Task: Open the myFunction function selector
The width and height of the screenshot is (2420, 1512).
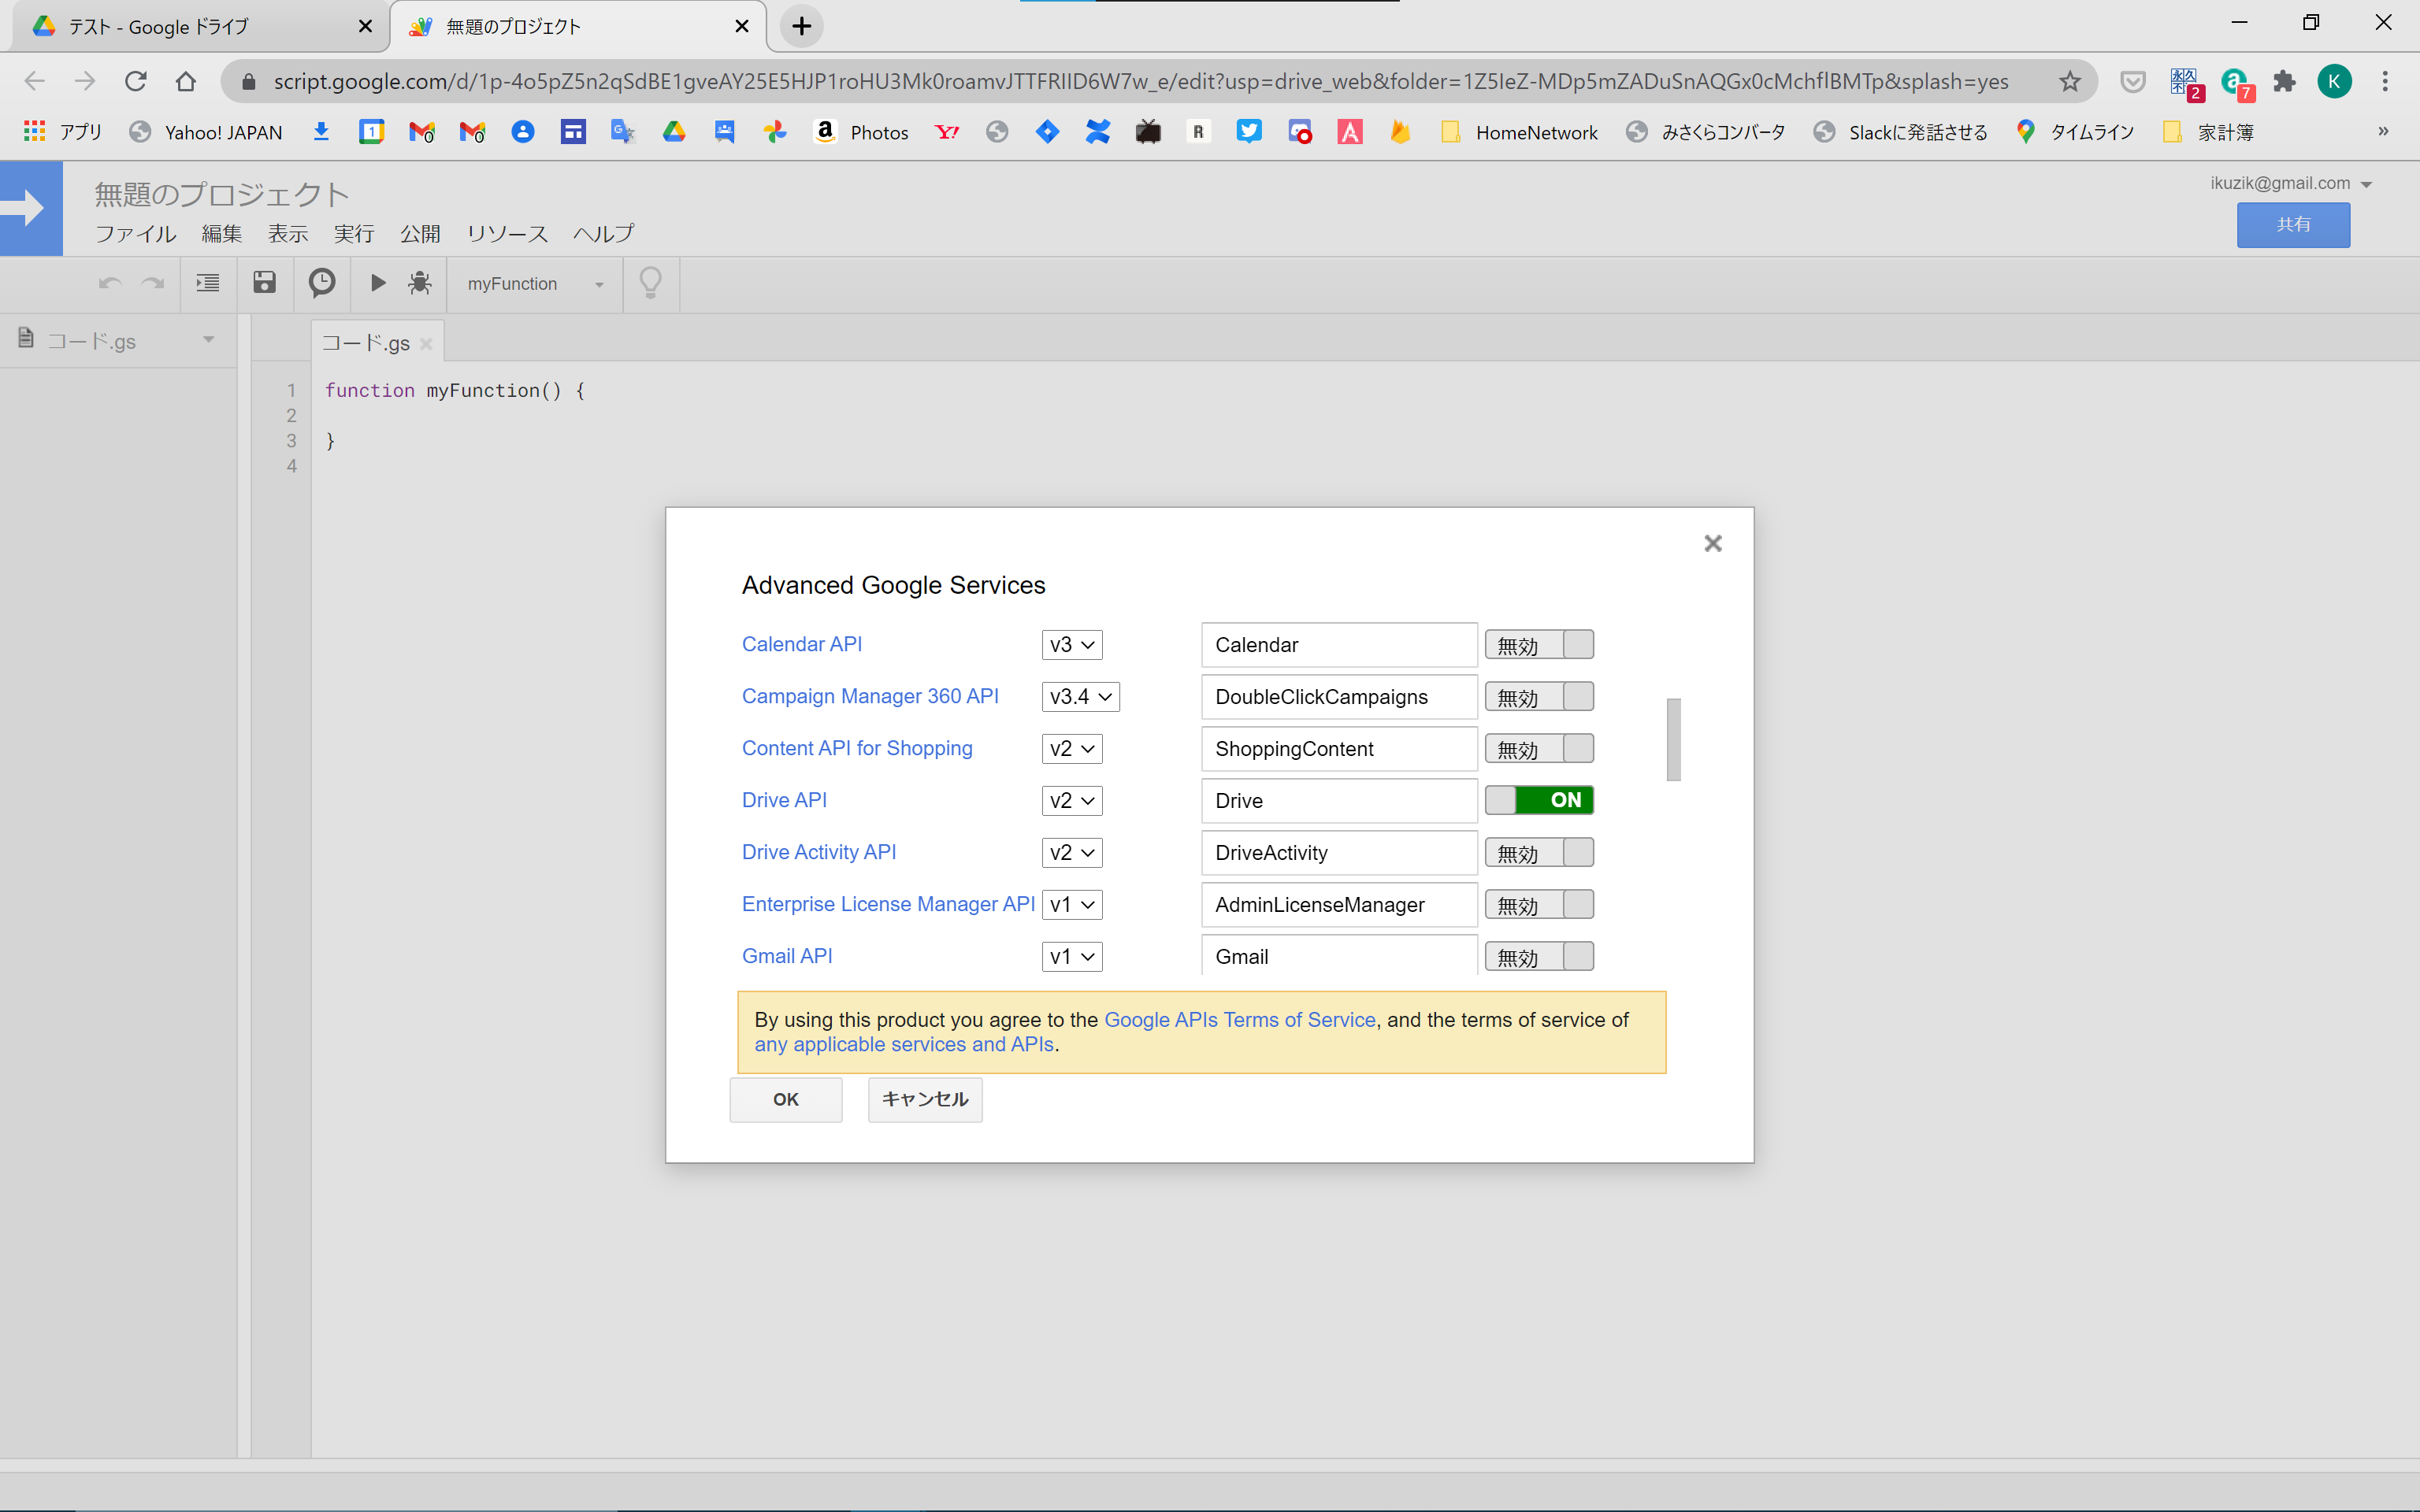Action: click(533, 284)
